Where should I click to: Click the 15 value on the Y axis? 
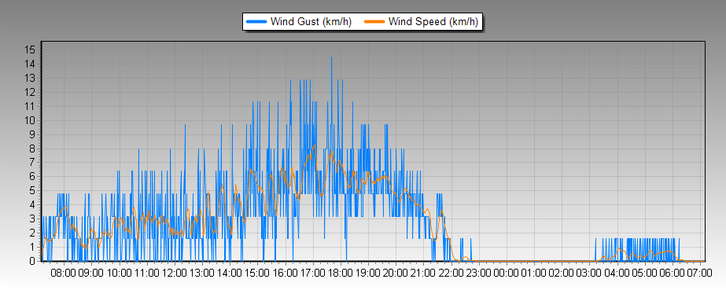click(x=30, y=50)
